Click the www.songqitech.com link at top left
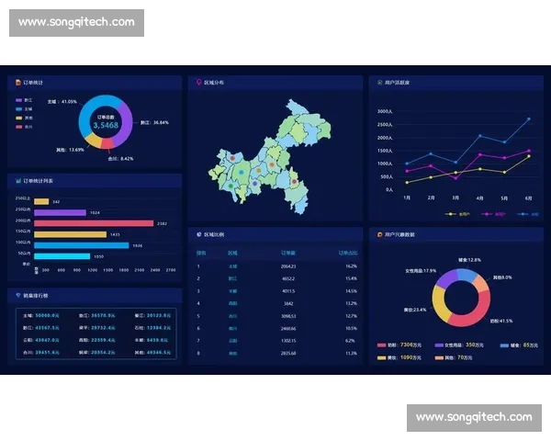Screen dimensions: 551x441 click(x=76, y=22)
